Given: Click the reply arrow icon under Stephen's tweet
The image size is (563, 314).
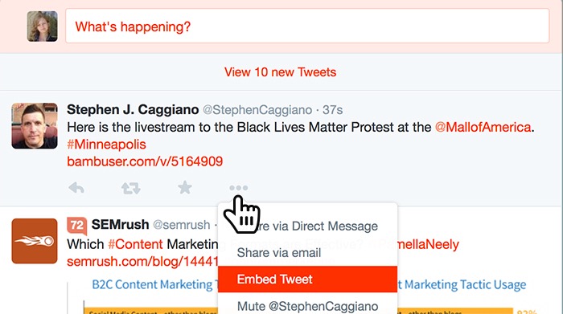Looking at the screenshot, I should [76, 187].
